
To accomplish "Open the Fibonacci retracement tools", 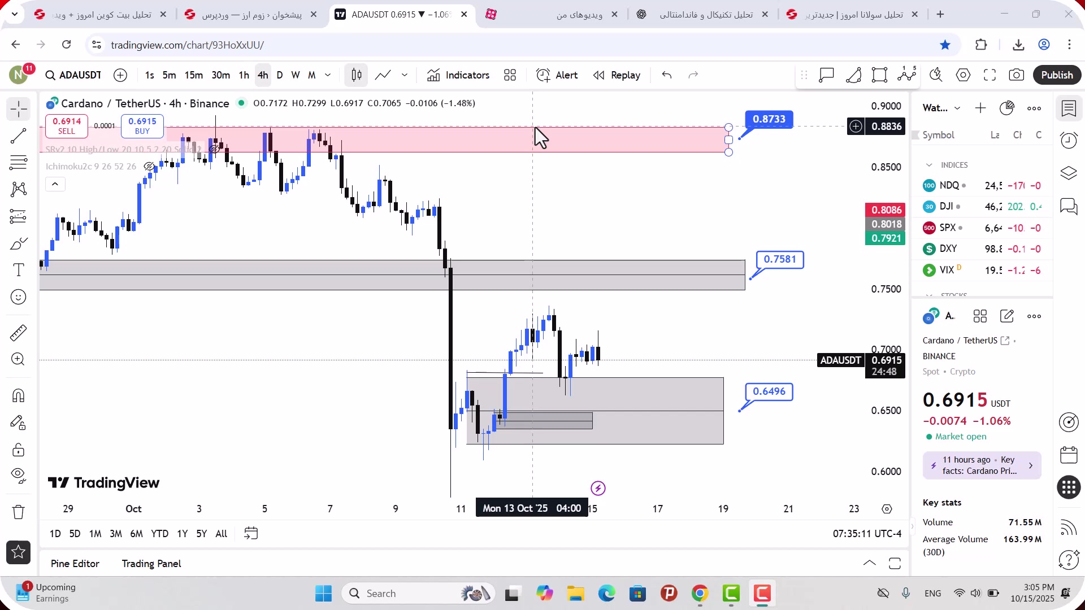I will click(x=18, y=163).
